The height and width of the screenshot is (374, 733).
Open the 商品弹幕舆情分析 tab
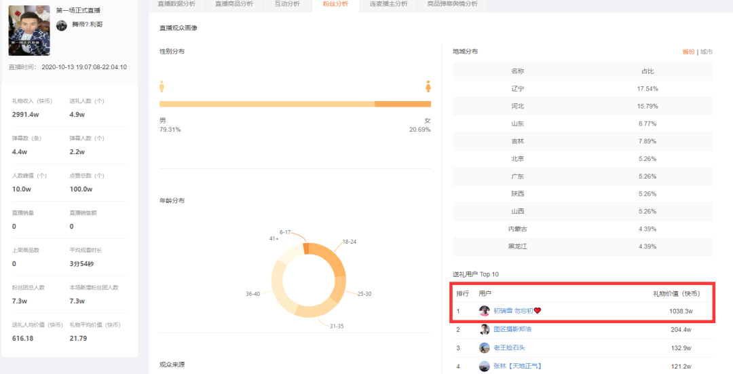452,4
